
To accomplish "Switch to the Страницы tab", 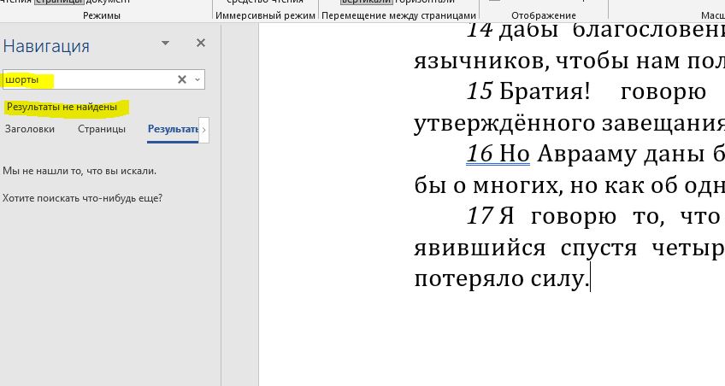I will 102,129.
